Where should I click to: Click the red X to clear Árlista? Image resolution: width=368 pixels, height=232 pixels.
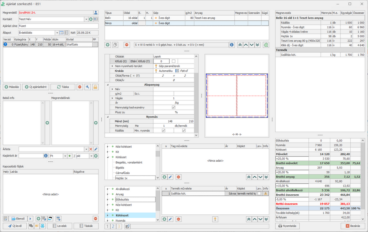tap(91, 149)
